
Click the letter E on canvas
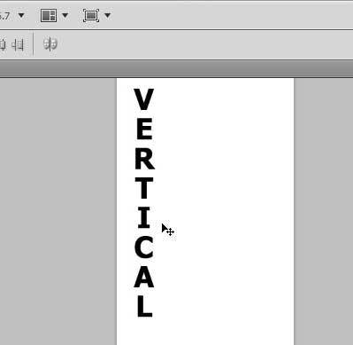pos(144,129)
